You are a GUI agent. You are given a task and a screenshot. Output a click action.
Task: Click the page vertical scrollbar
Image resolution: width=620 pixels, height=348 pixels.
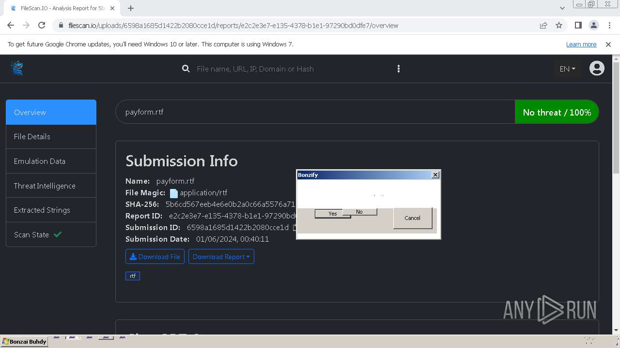tap(616, 117)
